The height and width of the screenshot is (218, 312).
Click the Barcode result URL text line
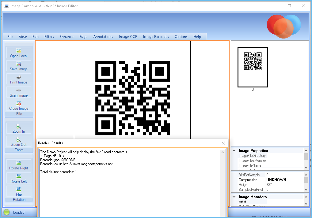[x=76, y=164]
